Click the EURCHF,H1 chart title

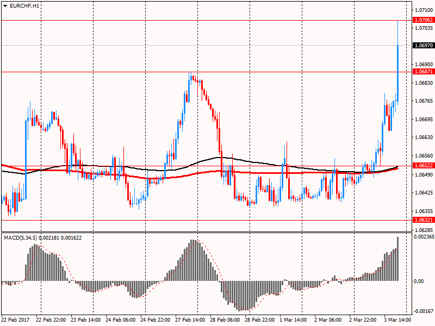coord(24,5)
